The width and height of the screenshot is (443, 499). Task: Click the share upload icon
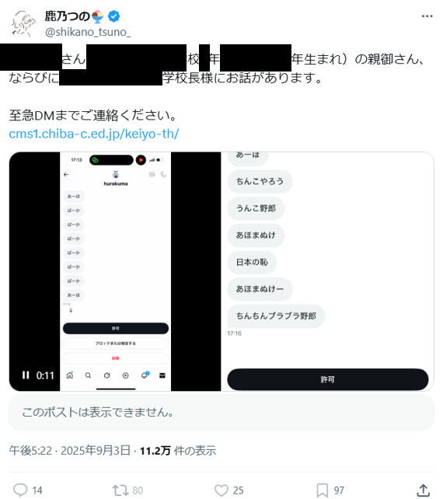coord(423,490)
